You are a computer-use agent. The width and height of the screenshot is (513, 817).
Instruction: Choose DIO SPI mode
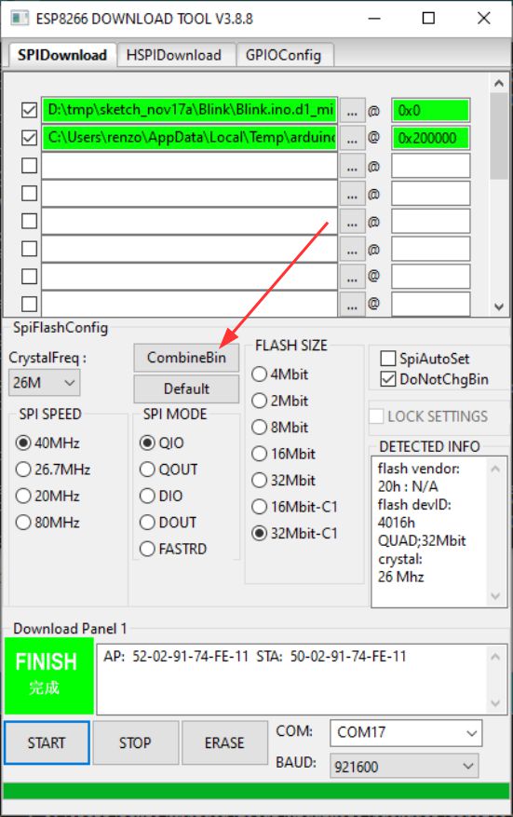[x=161, y=496]
